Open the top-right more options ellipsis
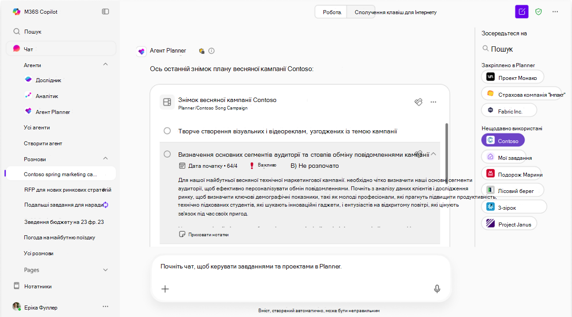 click(x=555, y=12)
